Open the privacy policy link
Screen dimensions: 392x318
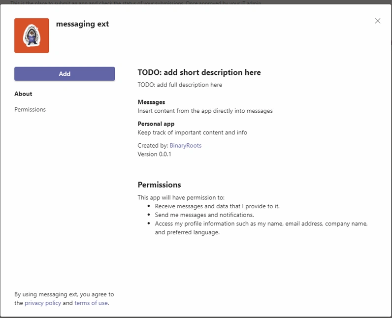tap(43, 303)
